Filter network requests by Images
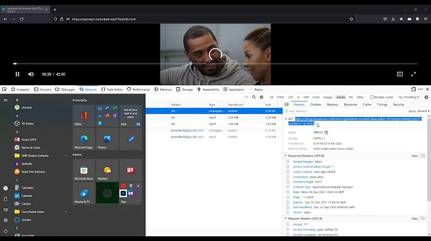 (x=328, y=97)
